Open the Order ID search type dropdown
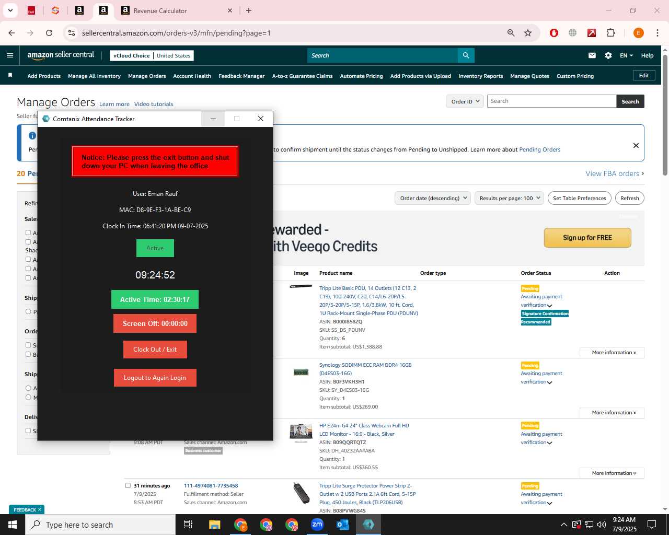This screenshot has height=535, width=669. [x=465, y=101]
